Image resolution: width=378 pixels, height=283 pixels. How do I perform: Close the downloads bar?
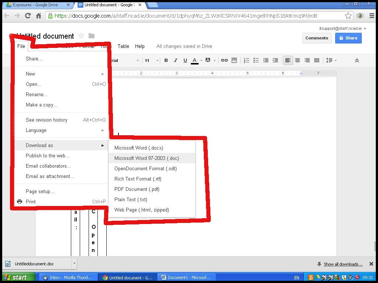pos(371,264)
